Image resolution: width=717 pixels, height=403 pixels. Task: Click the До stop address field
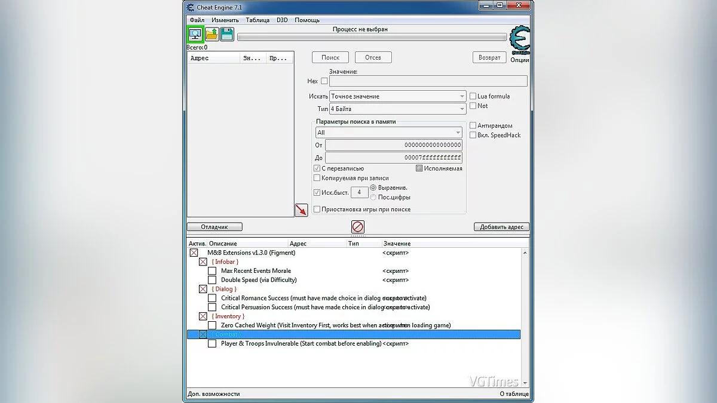point(394,158)
